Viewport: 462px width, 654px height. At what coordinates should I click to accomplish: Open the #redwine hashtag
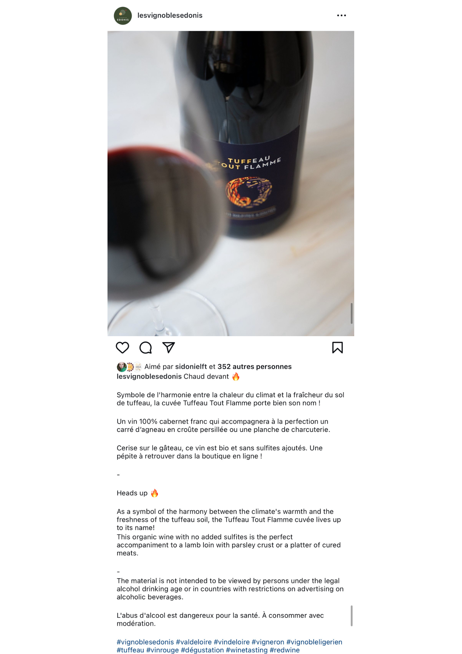click(285, 650)
